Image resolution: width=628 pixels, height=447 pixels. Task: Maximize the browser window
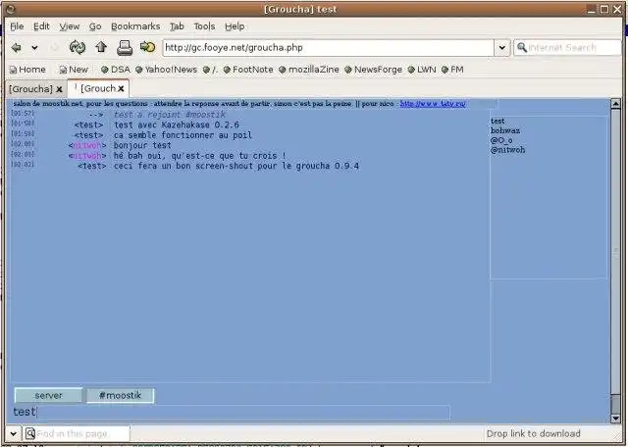click(604, 9)
